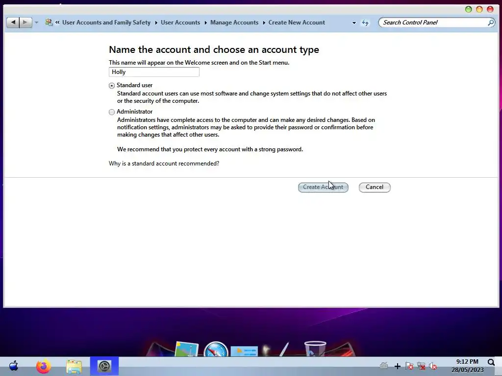The image size is (502, 376).
Task: Open the User Accounts breadcrumb
Action: tap(180, 23)
